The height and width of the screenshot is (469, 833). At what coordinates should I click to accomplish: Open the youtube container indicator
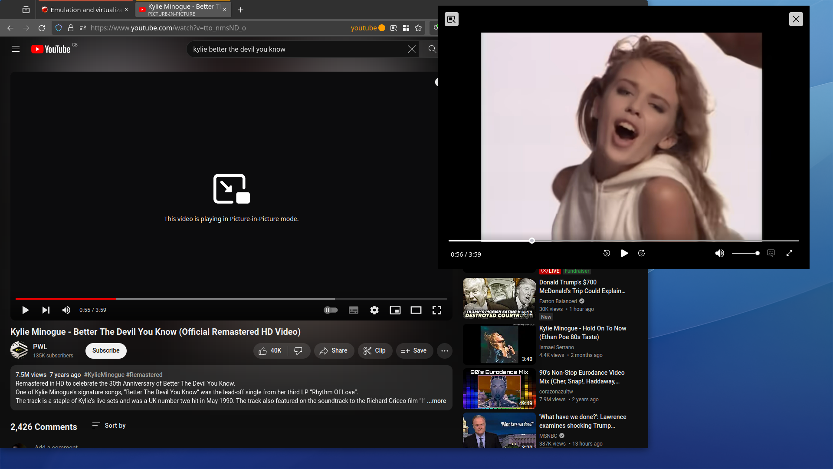(x=368, y=28)
